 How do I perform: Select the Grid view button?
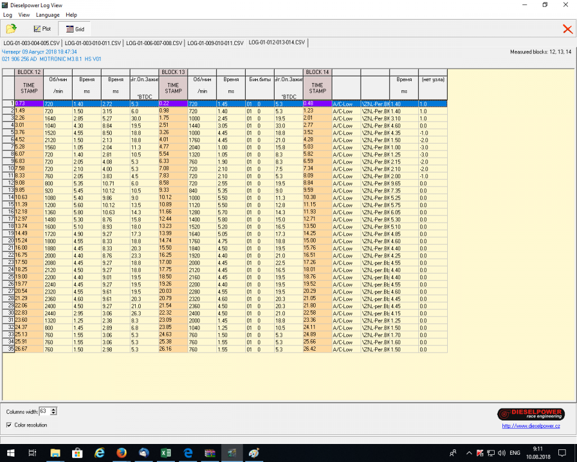[75, 28]
